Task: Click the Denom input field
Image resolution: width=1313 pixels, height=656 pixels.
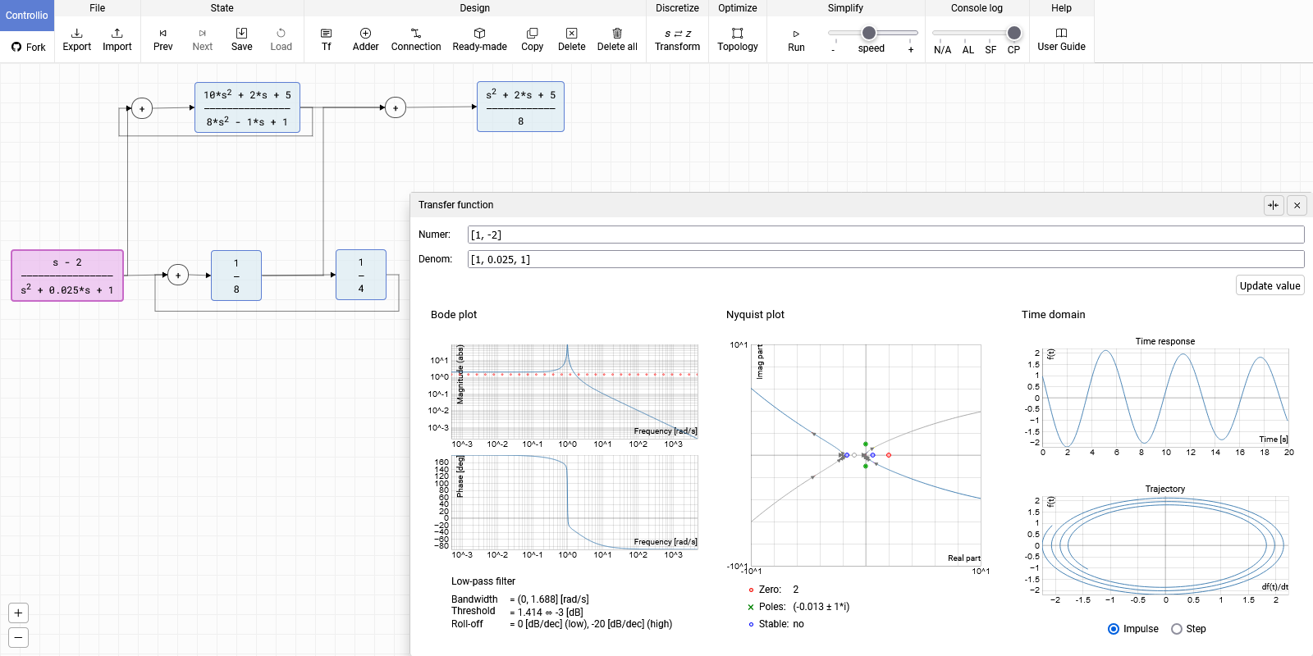Action: point(885,259)
